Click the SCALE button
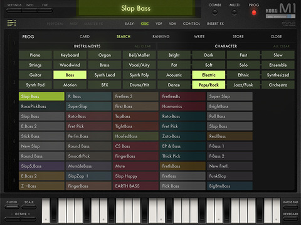The image size is (301, 225). point(29,207)
